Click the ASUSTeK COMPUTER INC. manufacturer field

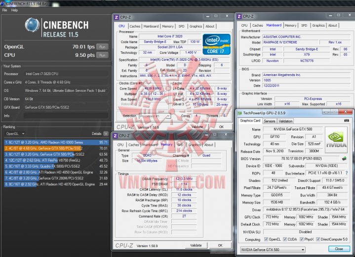point(306,37)
